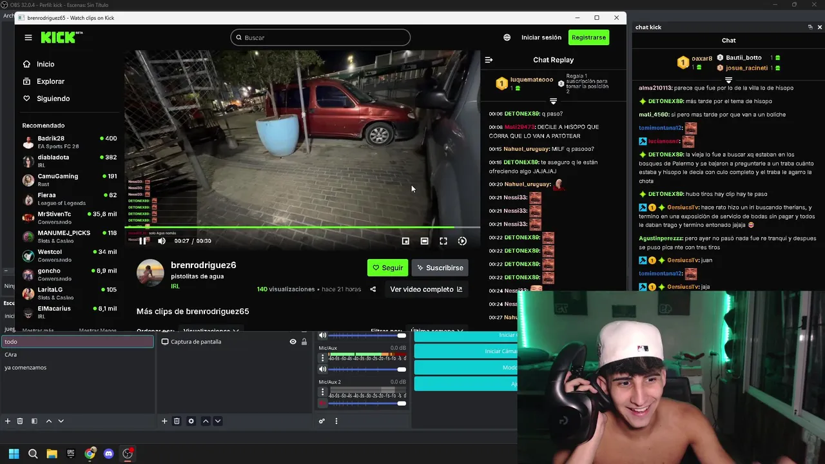The image size is (825, 464).
Task: Select the 'ya comenzamos' scene
Action: pos(78,367)
